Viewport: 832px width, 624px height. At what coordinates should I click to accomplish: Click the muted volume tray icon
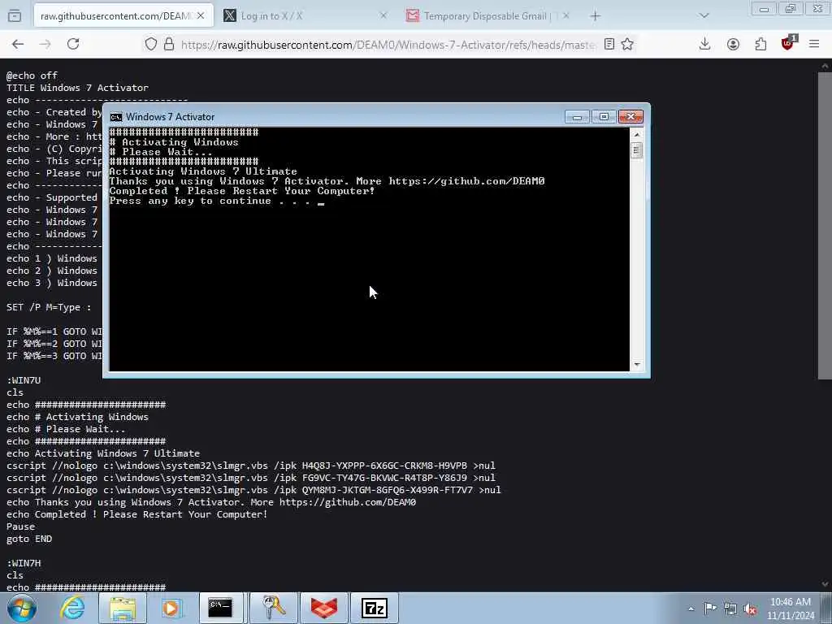pyautogui.click(x=750, y=609)
